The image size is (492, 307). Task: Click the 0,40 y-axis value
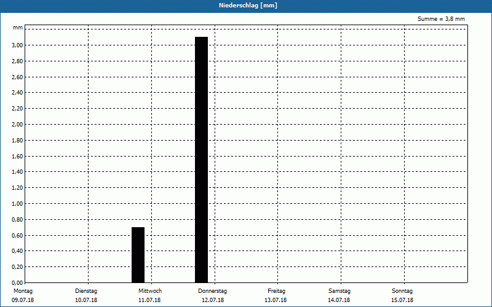pyautogui.click(x=17, y=251)
